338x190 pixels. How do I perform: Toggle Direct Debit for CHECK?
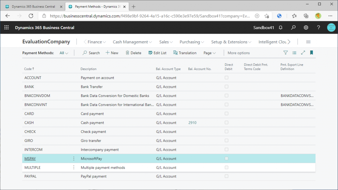226,132
